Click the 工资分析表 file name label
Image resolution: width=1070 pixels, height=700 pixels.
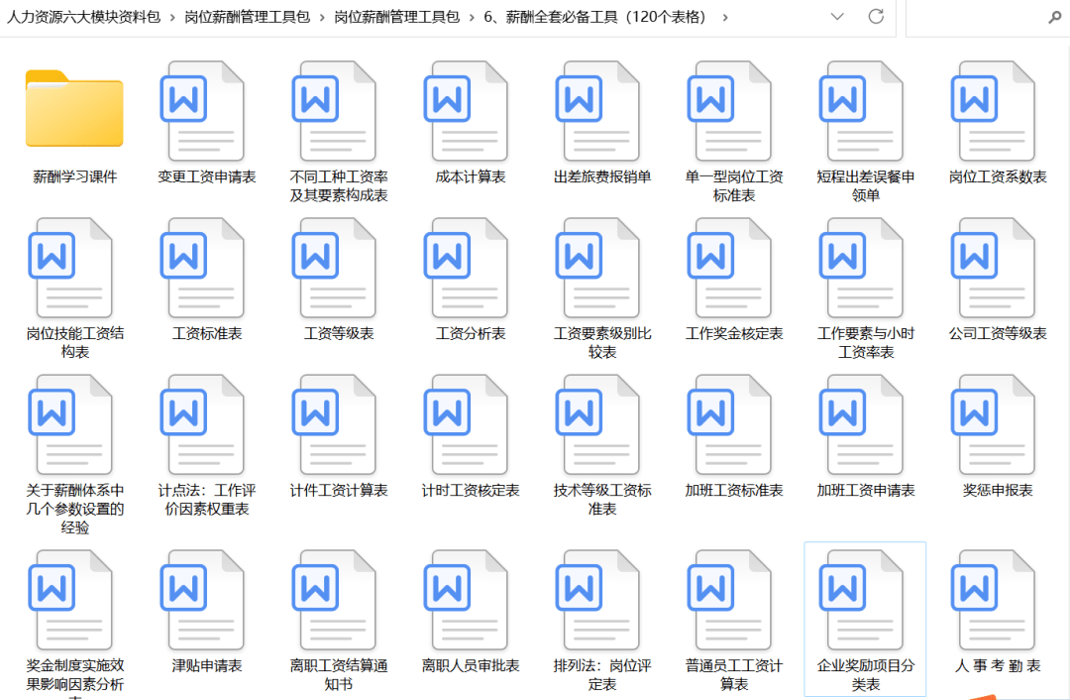tap(471, 333)
